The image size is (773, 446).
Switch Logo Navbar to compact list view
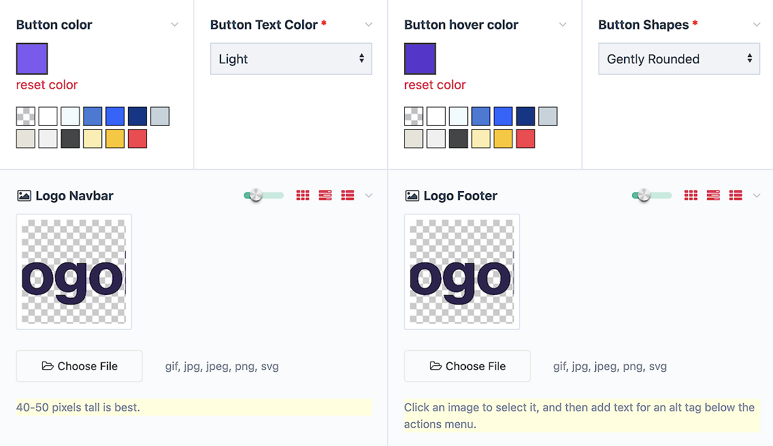pos(325,196)
